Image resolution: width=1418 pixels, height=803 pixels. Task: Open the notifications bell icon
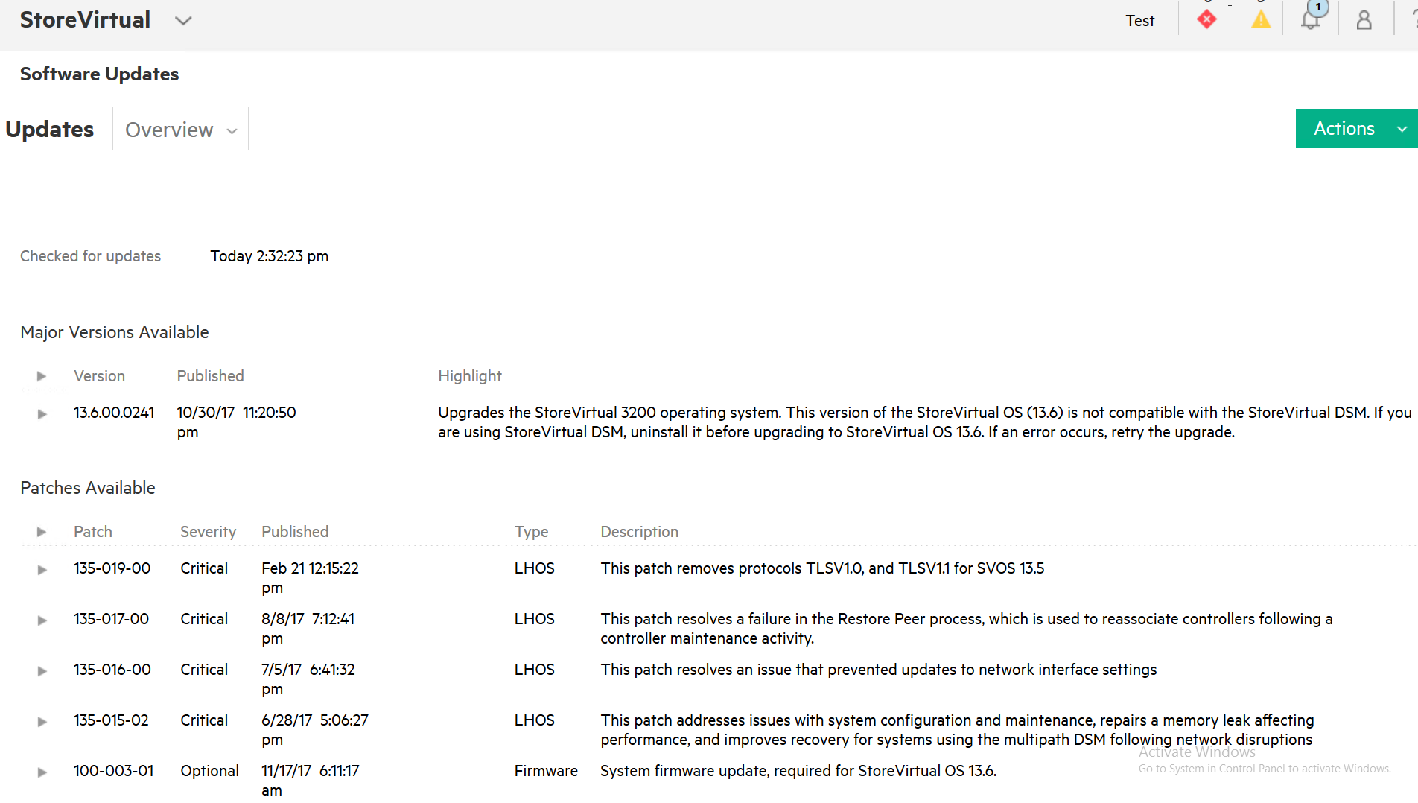tap(1311, 19)
